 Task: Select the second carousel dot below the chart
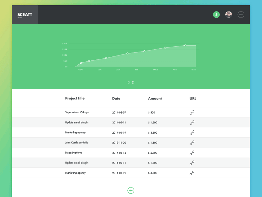pyautogui.click(x=133, y=82)
